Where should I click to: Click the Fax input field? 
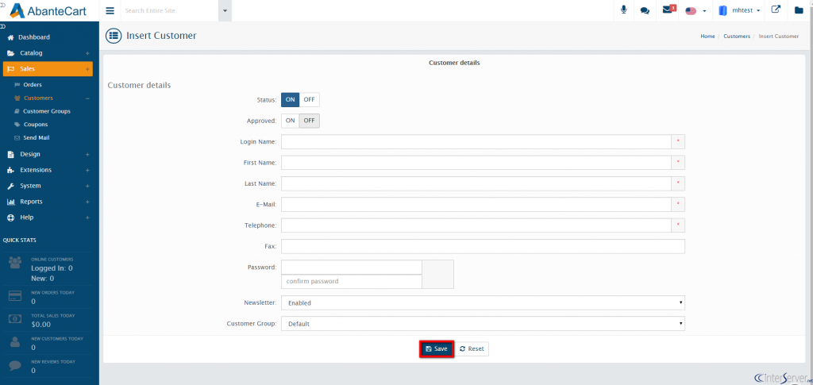pos(484,247)
